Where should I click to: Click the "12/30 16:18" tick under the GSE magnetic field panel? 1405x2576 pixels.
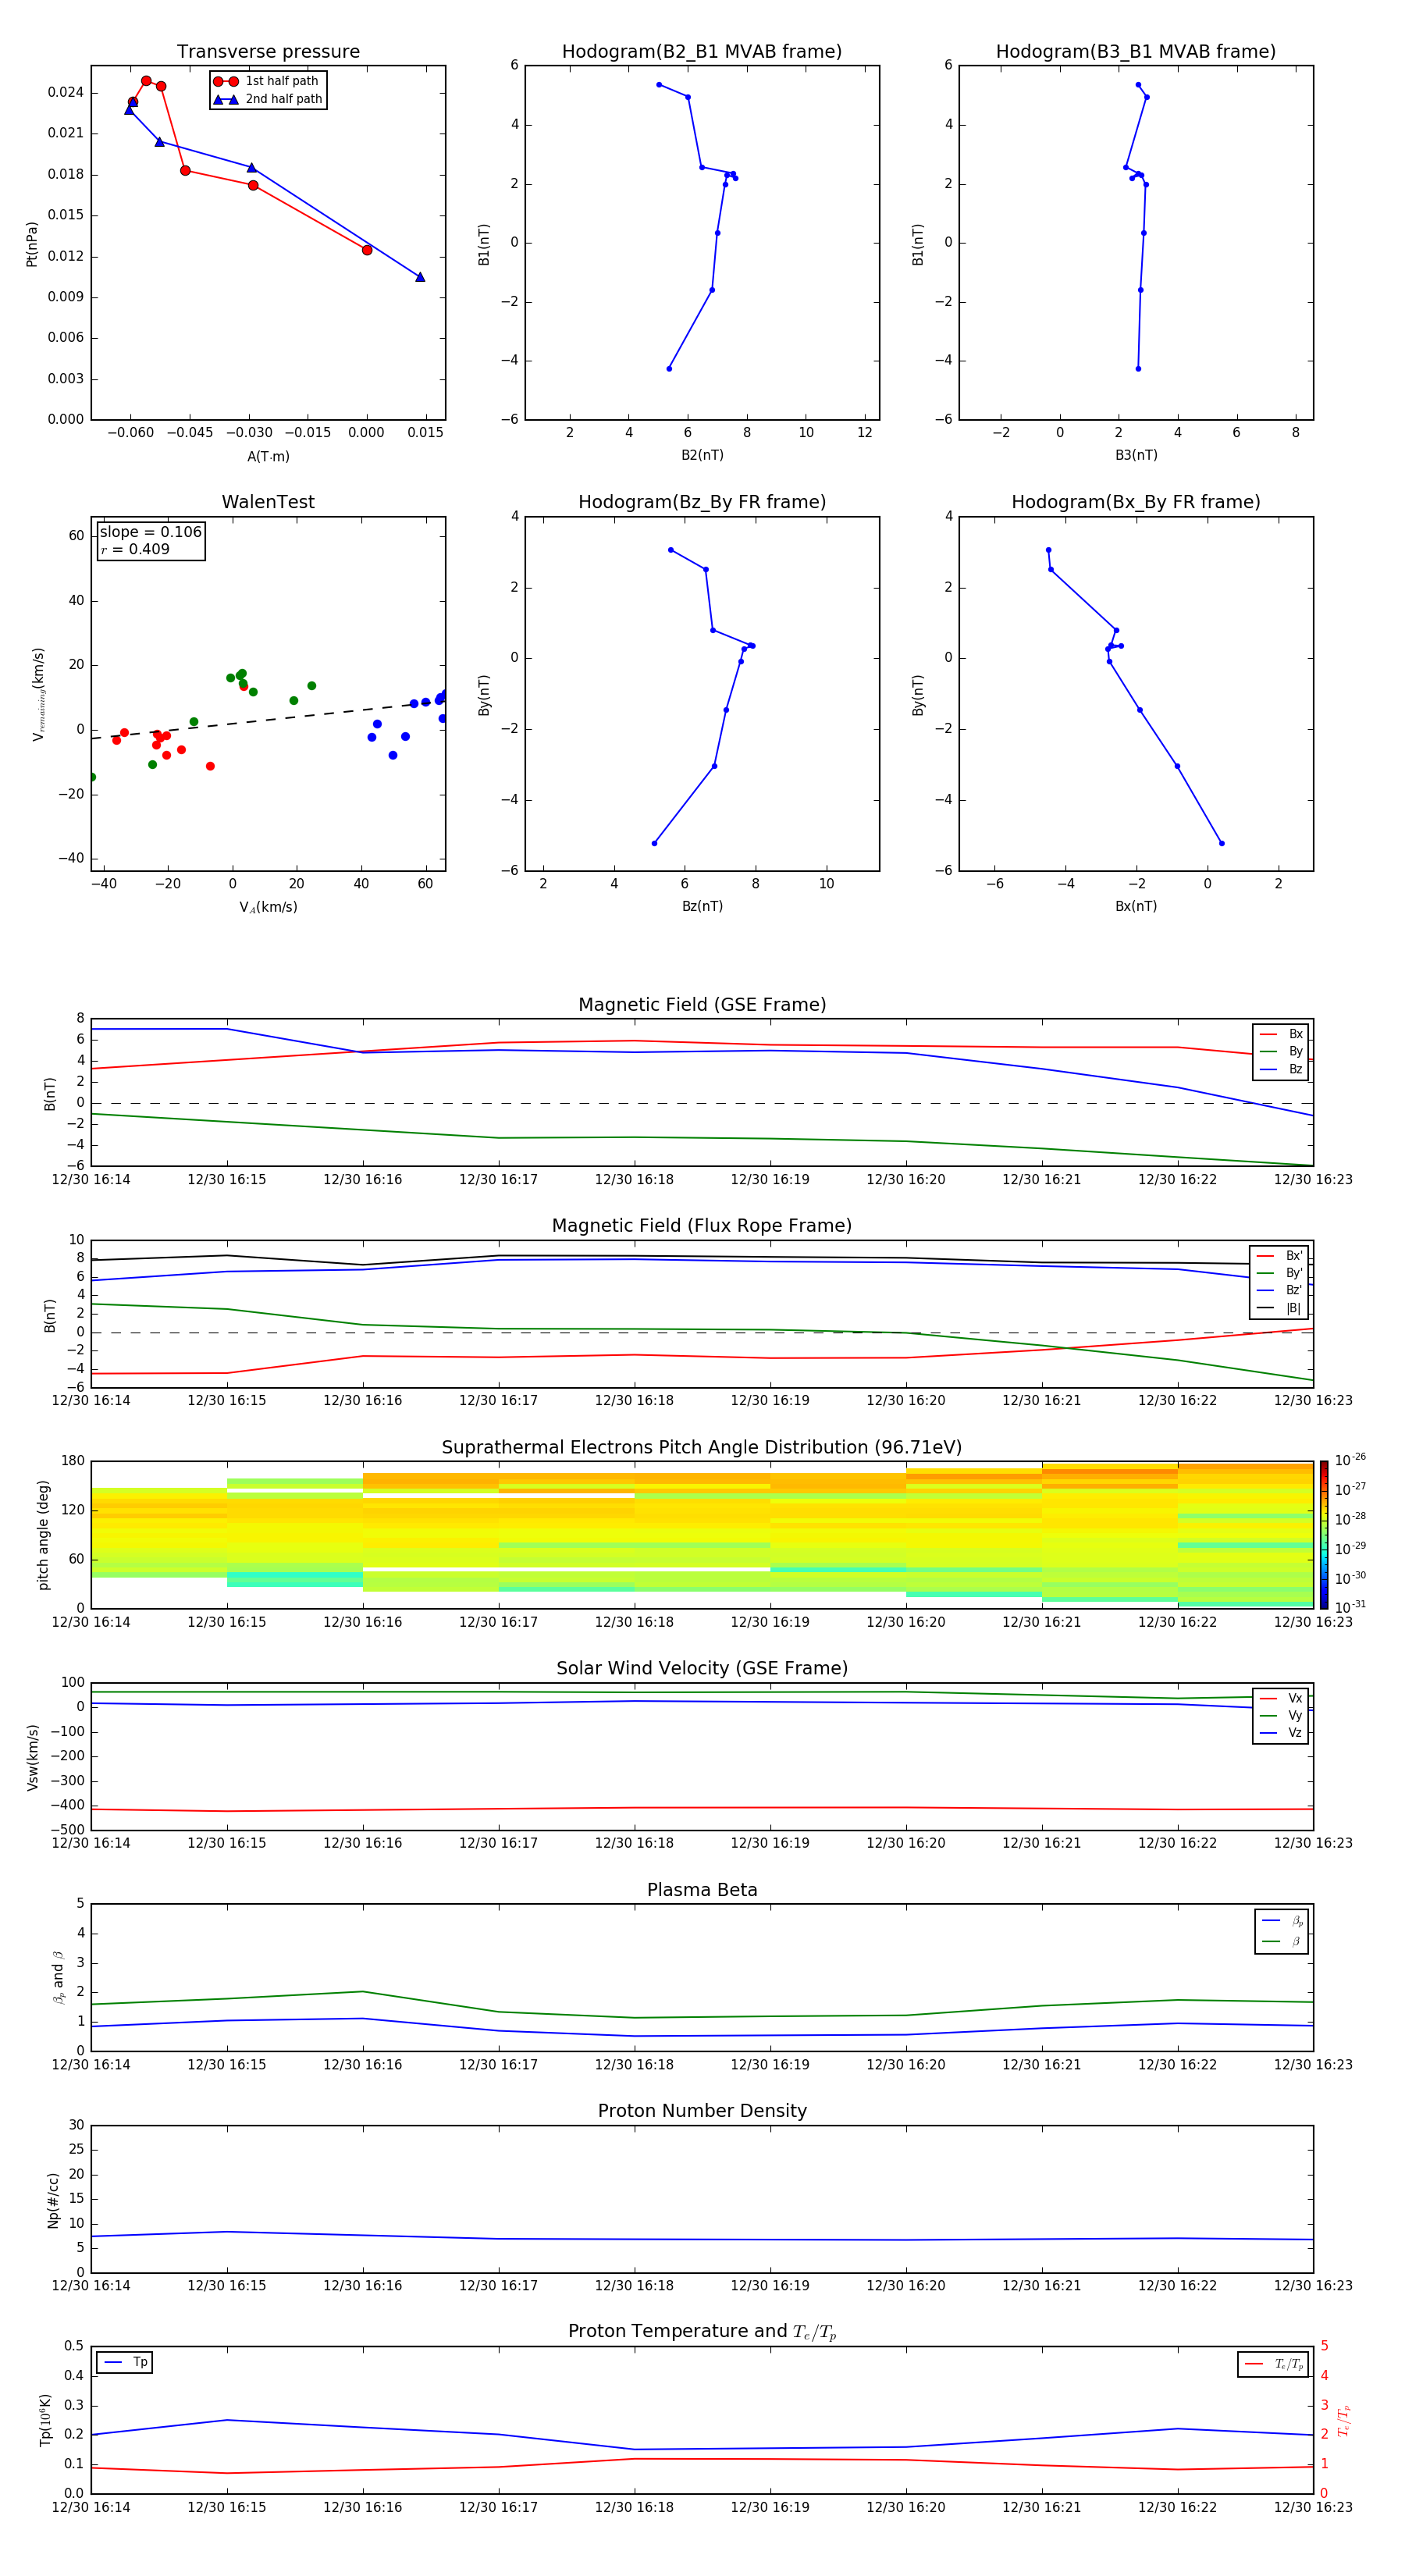point(634,1180)
